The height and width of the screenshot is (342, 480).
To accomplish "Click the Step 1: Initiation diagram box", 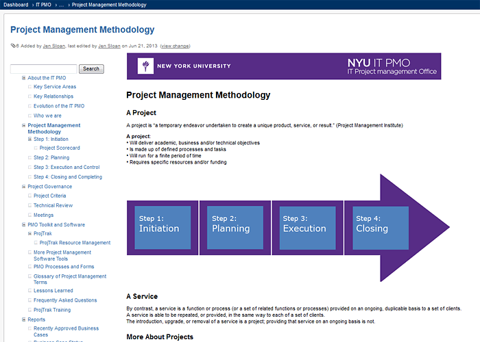I will [x=163, y=228].
